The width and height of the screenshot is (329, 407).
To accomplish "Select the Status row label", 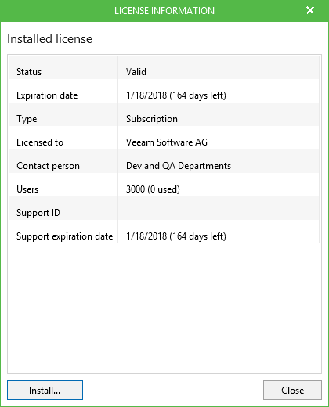I will tap(29, 72).
